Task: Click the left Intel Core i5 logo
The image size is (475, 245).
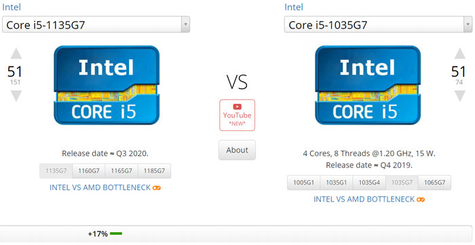Action: pos(107,85)
